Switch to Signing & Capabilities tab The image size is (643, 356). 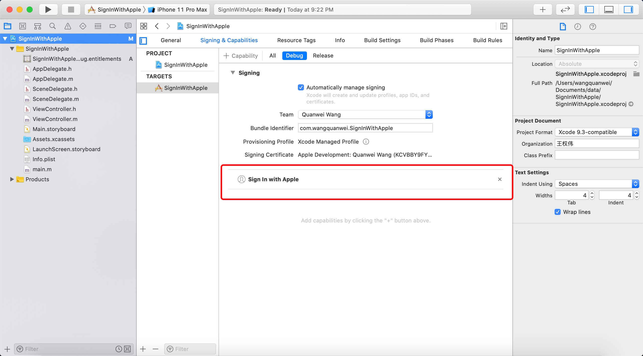229,40
